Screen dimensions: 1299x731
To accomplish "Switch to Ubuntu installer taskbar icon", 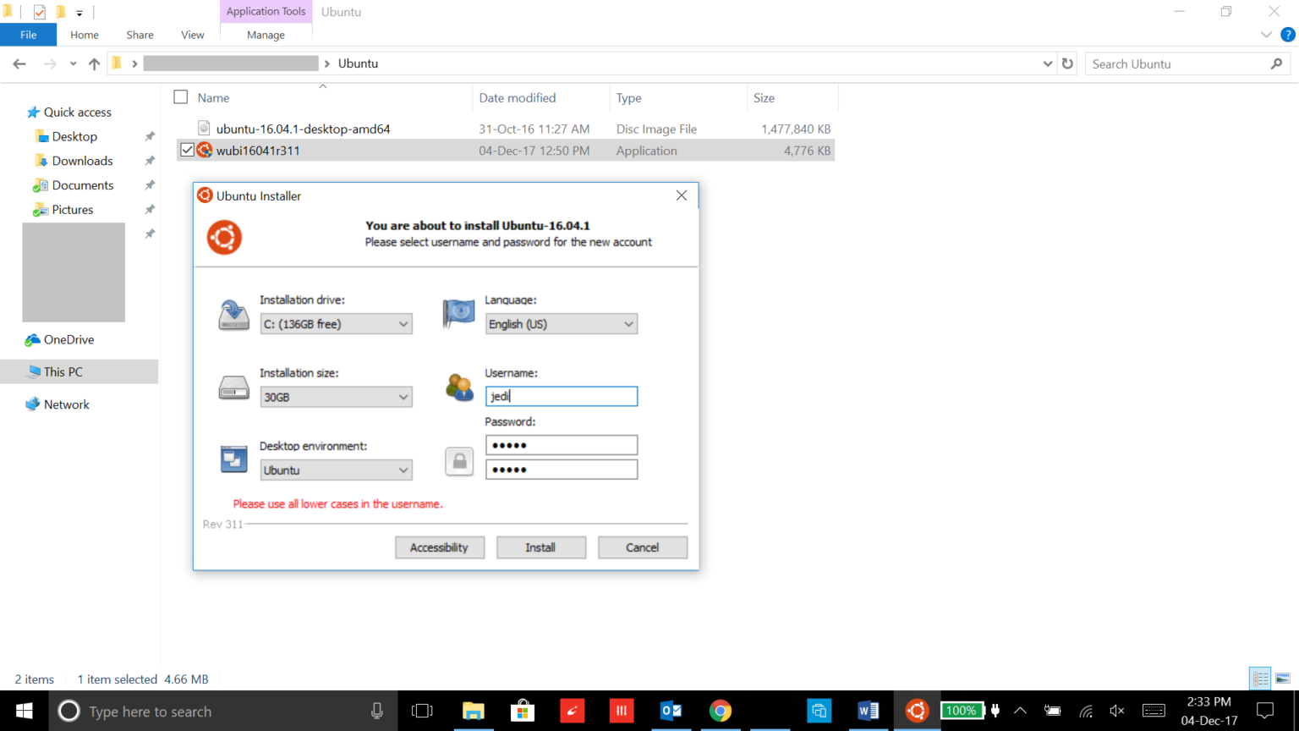I will click(917, 711).
